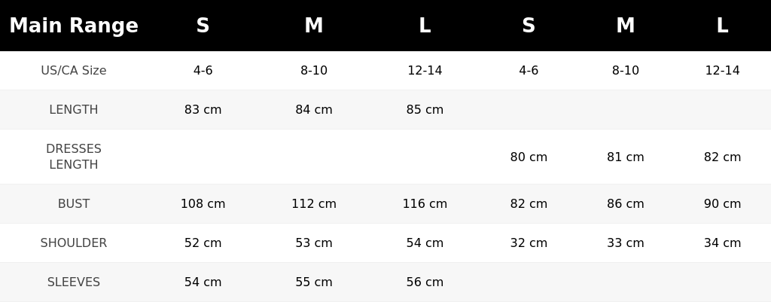Click the 33 cm shoulder value
Screen dimensions: 771x302
tap(626, 243)
